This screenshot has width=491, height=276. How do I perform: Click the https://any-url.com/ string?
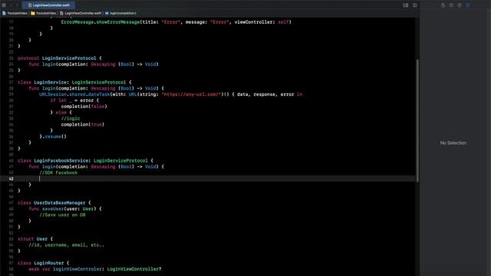point(191,94)
